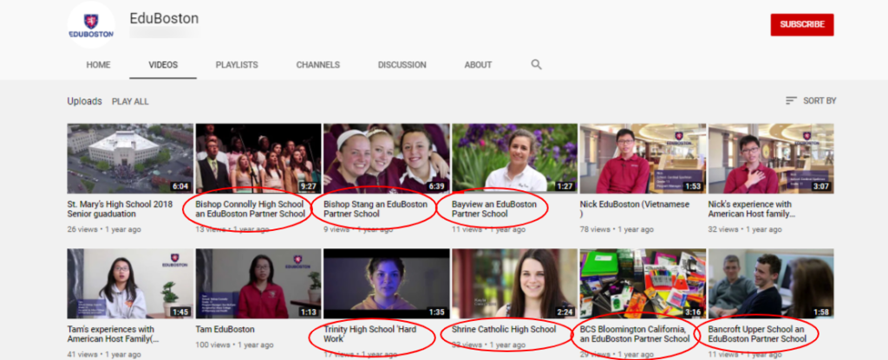Click the 32 views text under Nick's experience
Image resolution: width=888 pixels, height=360 pixels.
pyautogui.click(x=724, y=229)
